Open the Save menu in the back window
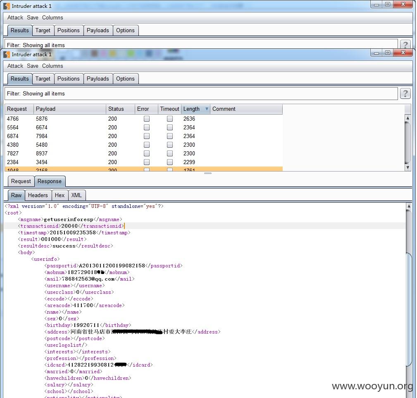417x398 pixels. coord(33,17)
